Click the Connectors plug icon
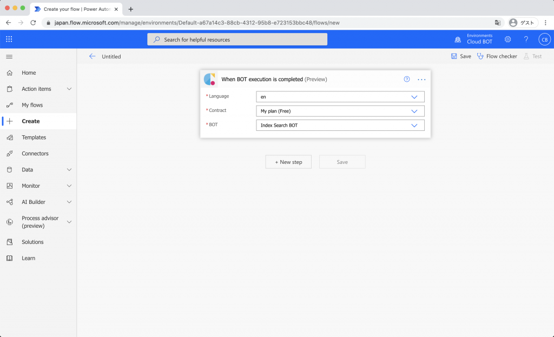Screen dimensions: 554x337 tap(10, 154)
